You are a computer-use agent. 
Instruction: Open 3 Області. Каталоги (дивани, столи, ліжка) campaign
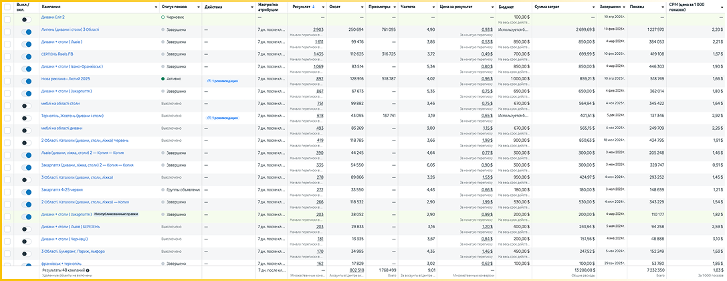coord(77,177)
